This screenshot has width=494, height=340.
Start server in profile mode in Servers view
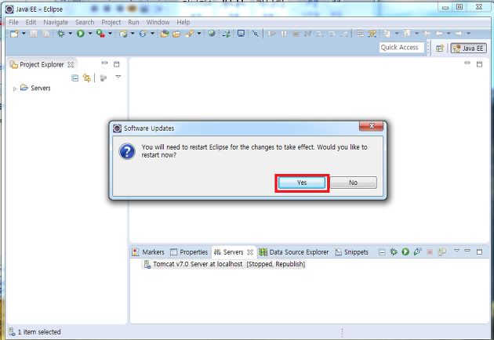coord(417,251)
